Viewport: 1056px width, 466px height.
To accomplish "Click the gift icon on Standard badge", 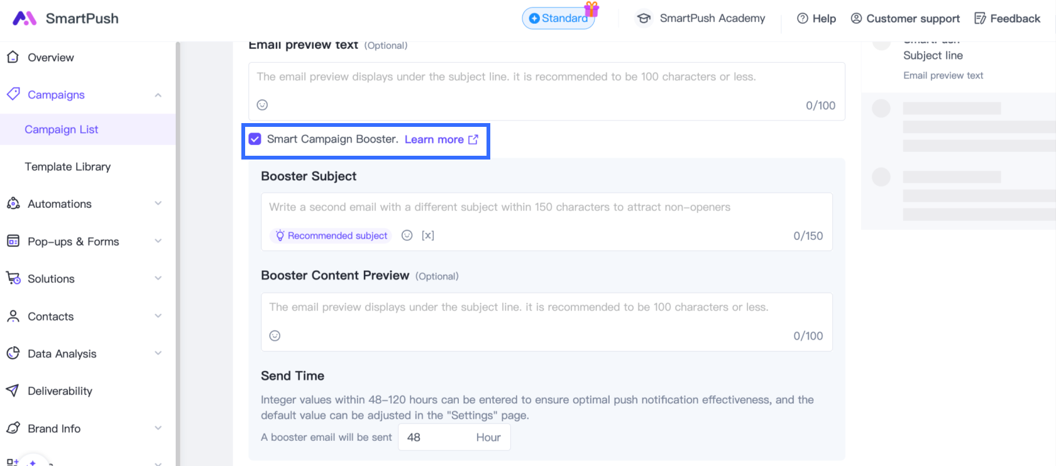I will click(x=591, y=9).
